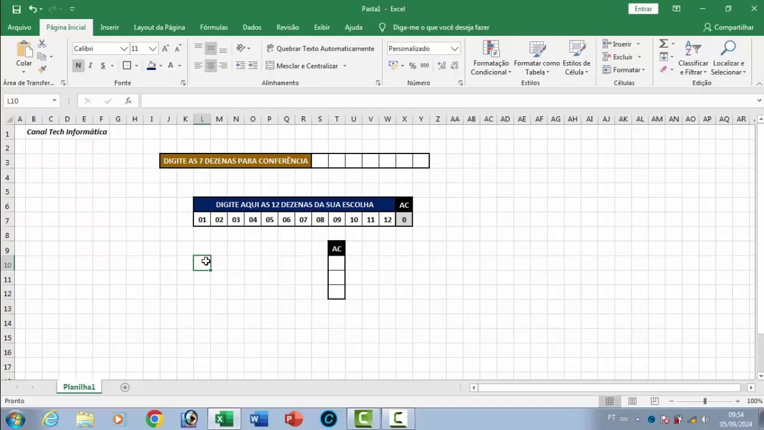Switch to the Revisão tab
764x430 pixels.
point(288,27)
